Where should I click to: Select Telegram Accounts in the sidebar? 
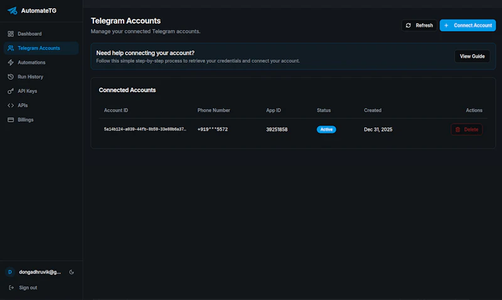41,48
